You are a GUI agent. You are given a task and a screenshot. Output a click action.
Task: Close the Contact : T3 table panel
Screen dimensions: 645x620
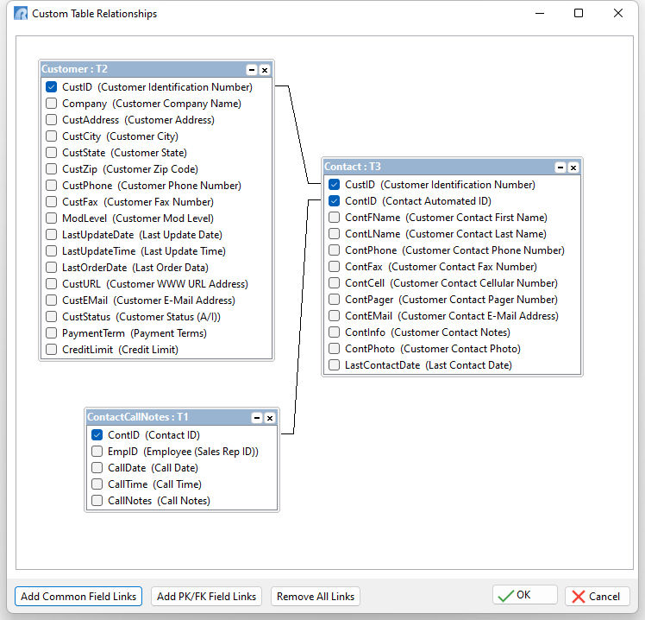(573, 168)
